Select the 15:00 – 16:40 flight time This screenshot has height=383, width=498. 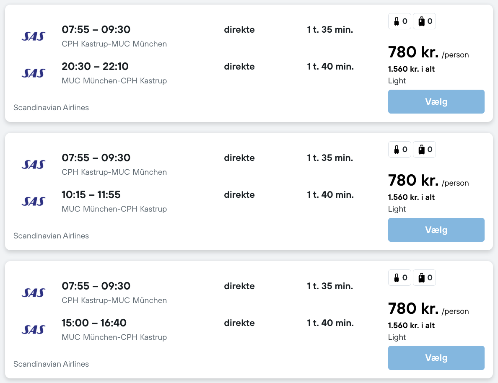(x=94, y=323)
